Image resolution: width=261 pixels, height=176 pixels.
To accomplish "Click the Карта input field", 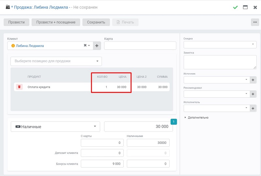I will click(x=140, y=46).
